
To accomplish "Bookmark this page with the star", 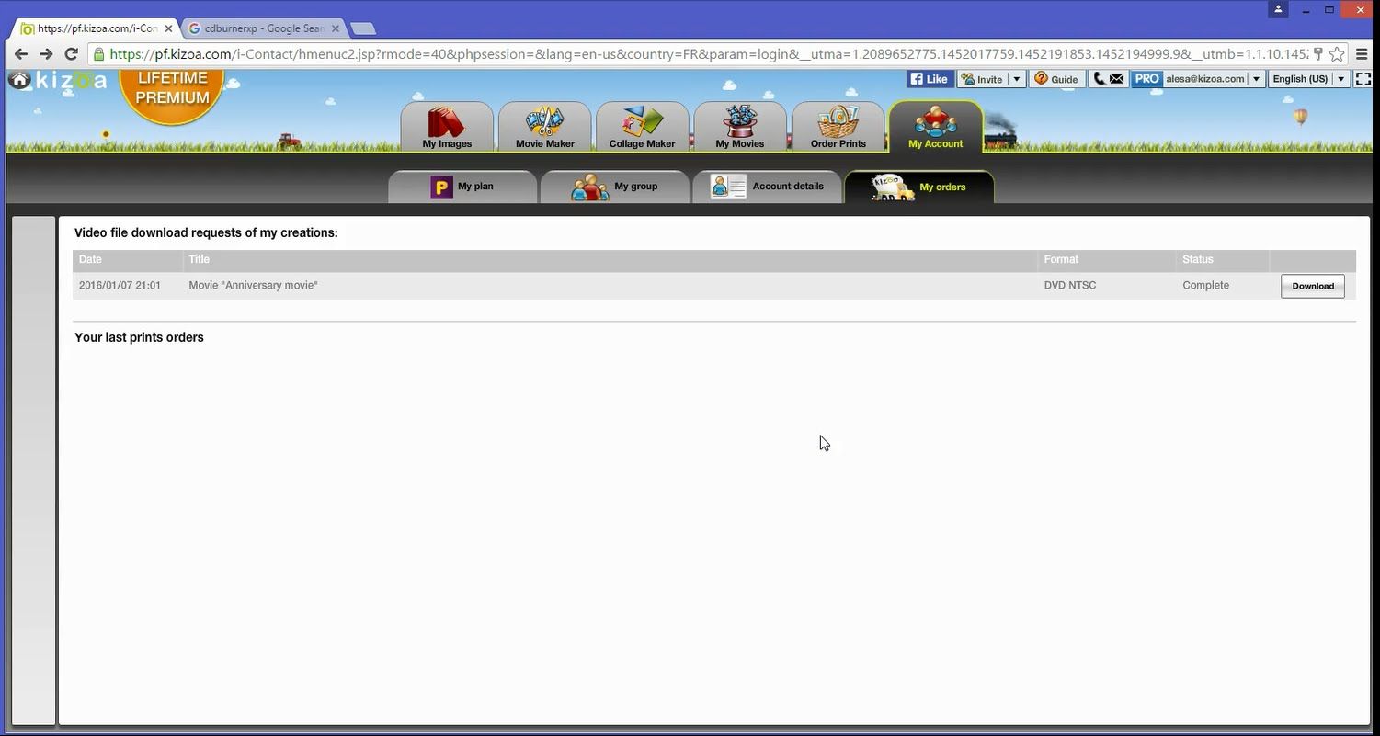I will (x=1338, y=54).
